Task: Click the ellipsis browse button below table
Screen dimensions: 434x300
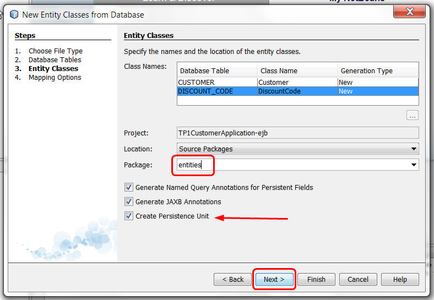Action: [x=413, y=116]
